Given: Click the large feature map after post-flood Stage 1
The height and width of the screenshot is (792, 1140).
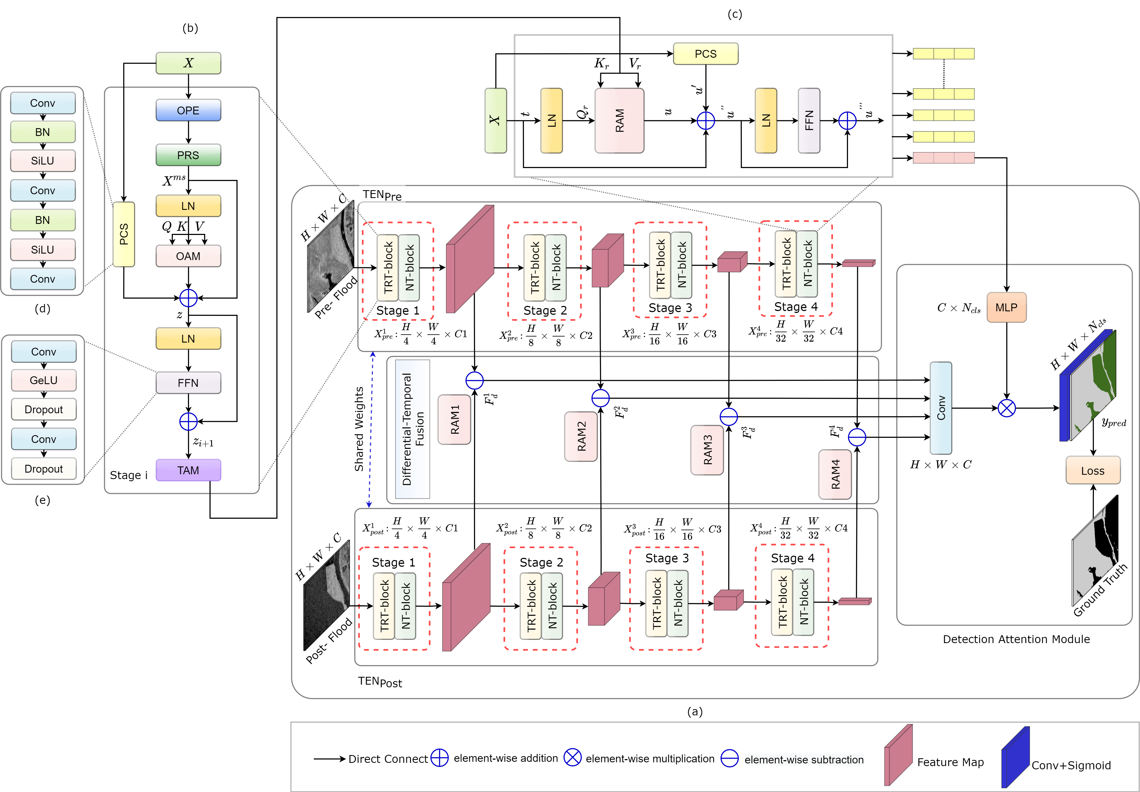Looking at the screenshot, I should (x=466, y=597).
